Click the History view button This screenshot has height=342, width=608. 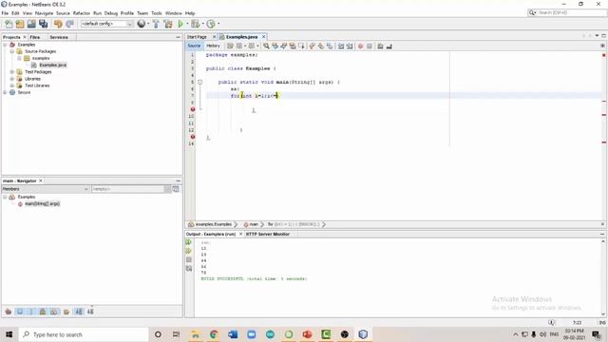tap(213, 46)
